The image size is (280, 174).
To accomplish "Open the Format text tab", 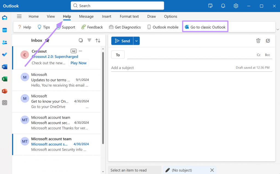I will [129, 16].
